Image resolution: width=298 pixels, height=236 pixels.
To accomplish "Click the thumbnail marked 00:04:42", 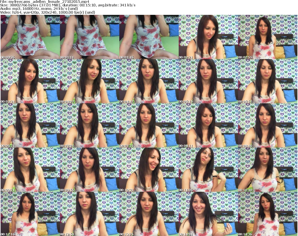I will pyautogui.click(x=149, y=81).
